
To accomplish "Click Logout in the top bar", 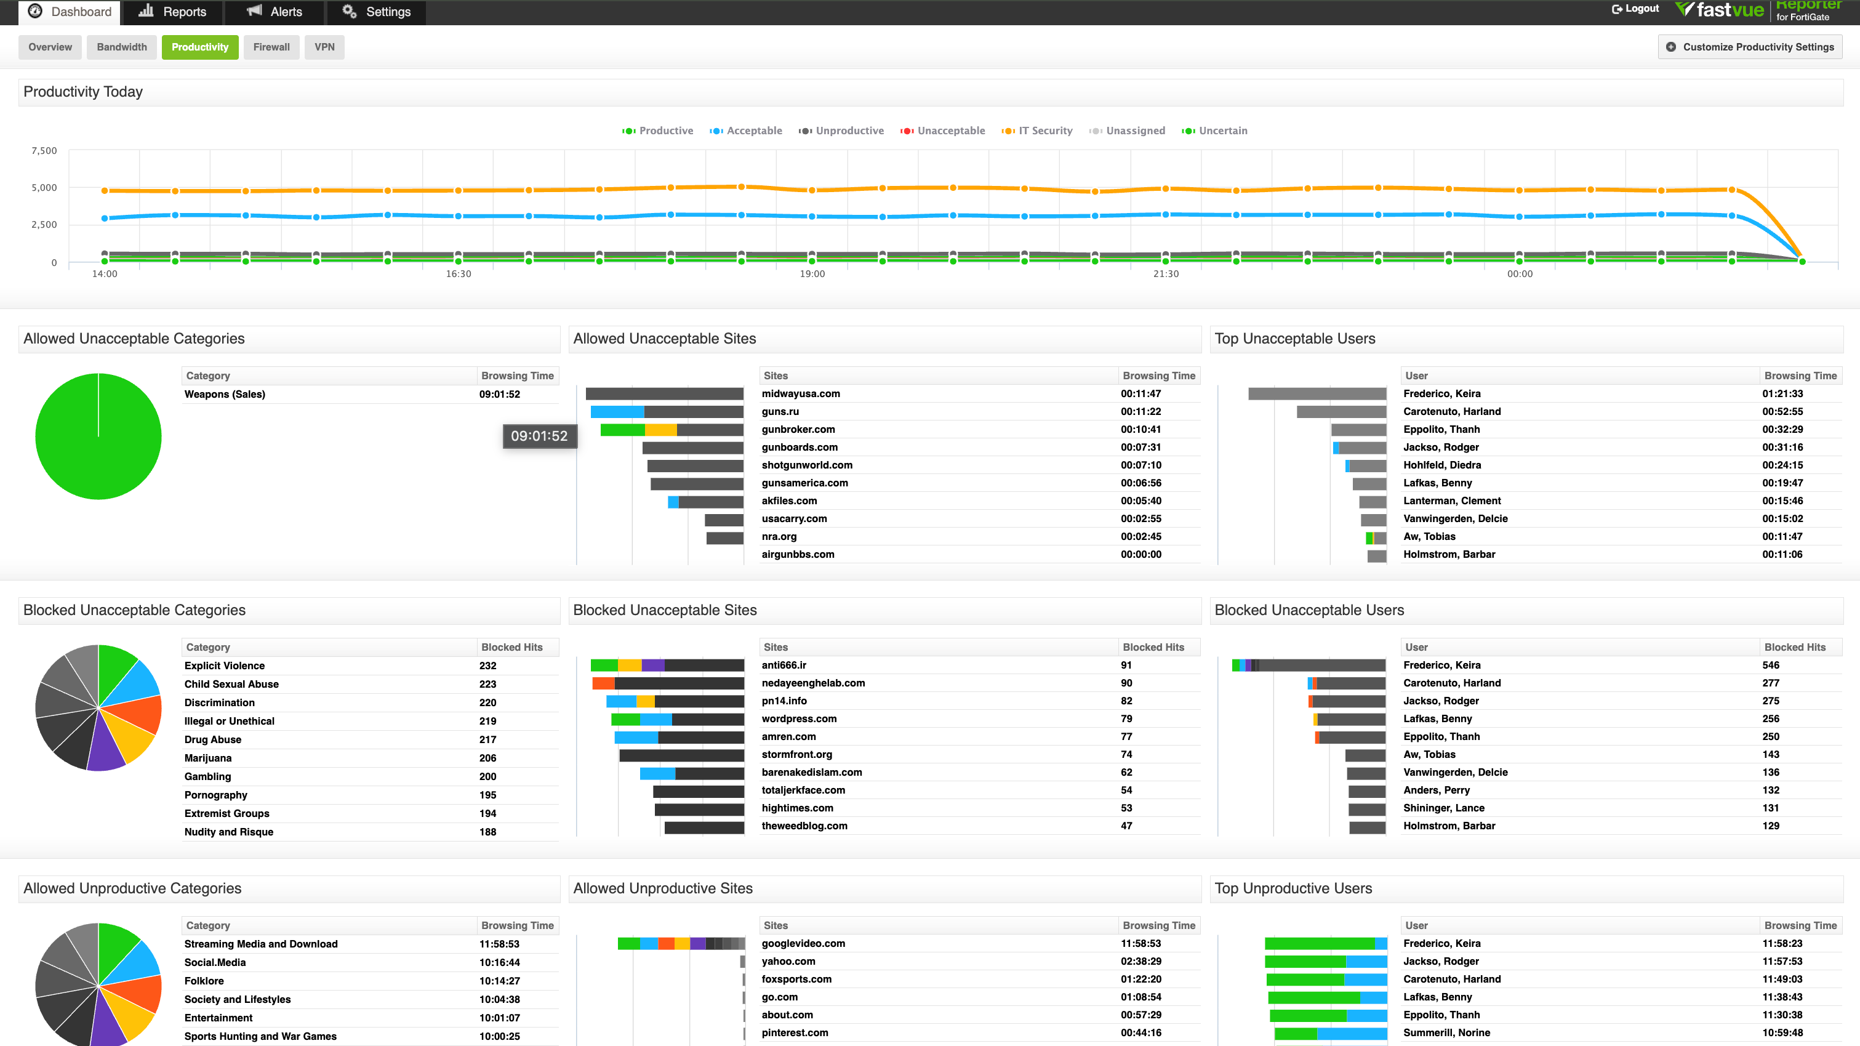I will point(1642,9).
